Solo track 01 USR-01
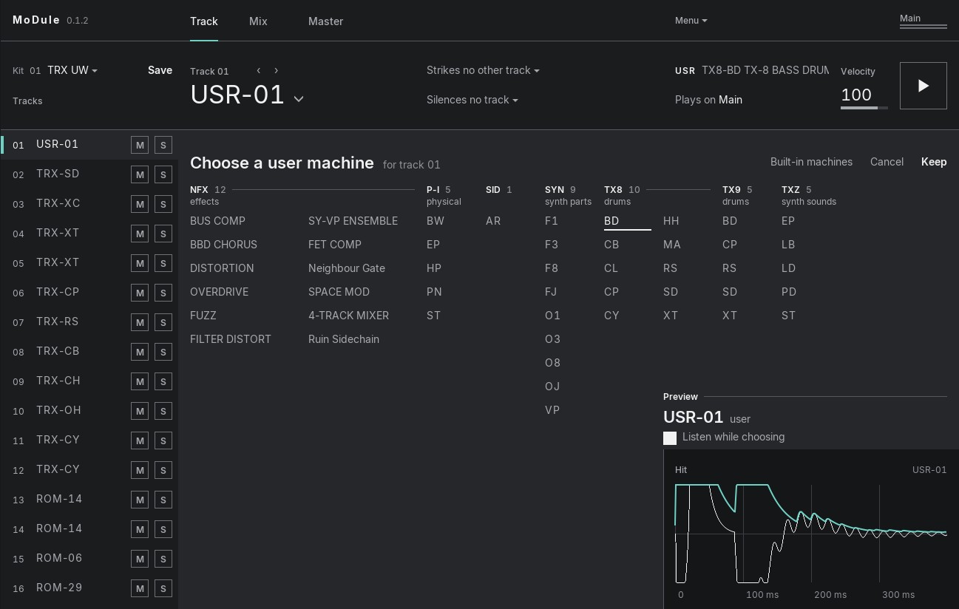This screenshot has width=959, height=609. click(163, 145)
